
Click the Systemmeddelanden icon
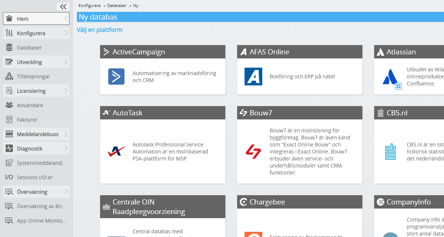[x=10, y=163]
